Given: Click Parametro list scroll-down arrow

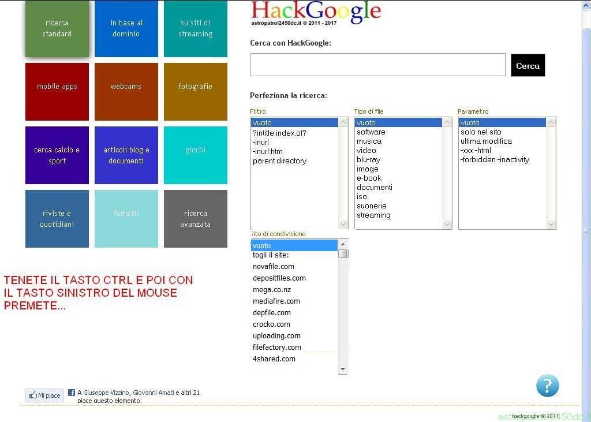Looking at the screenshot, I should click(x=551, y=224).
